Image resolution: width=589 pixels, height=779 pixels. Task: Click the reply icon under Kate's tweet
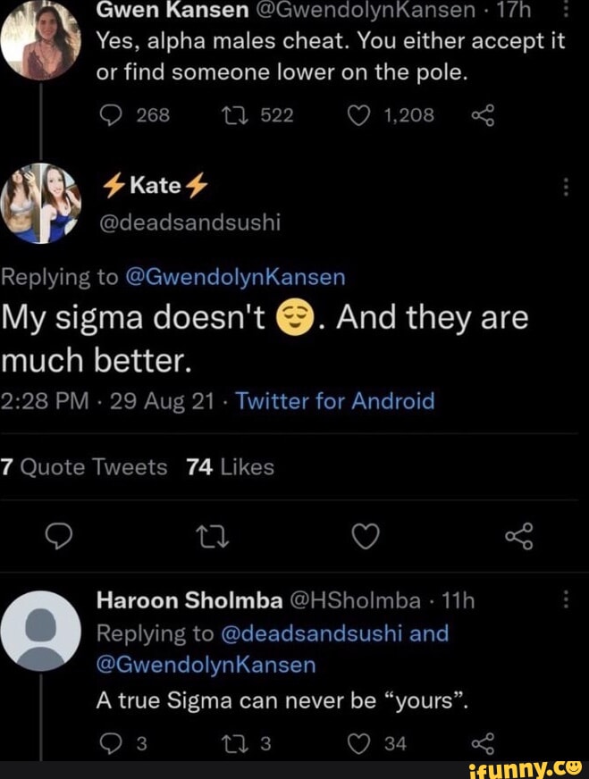point(60,534)
